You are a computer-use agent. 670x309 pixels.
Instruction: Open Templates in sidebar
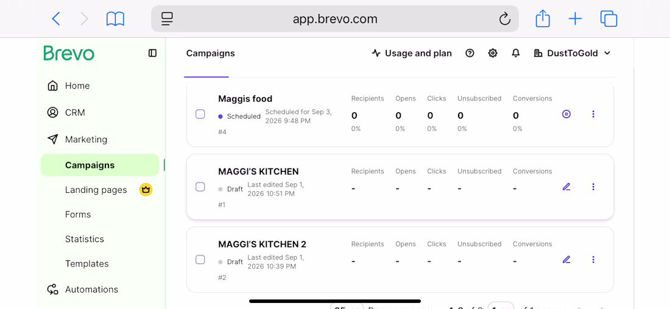tap(86, 264)
